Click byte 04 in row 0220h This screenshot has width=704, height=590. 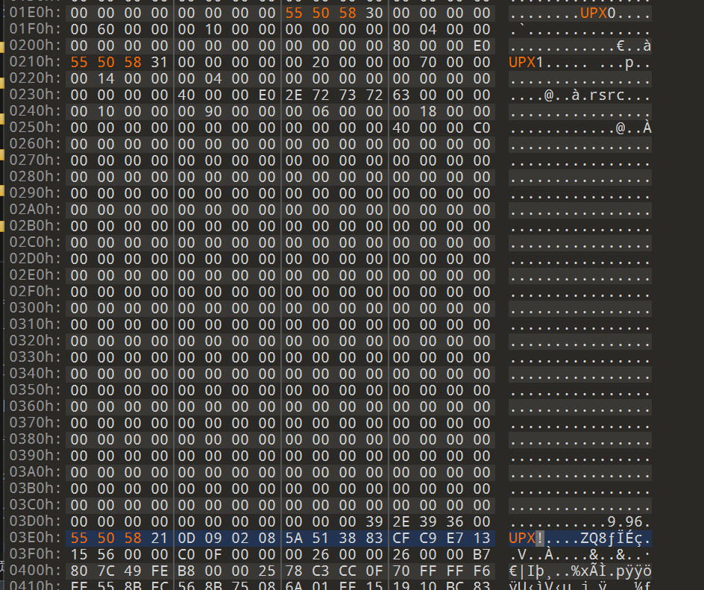pyautogui.click(x=213, y=78)
